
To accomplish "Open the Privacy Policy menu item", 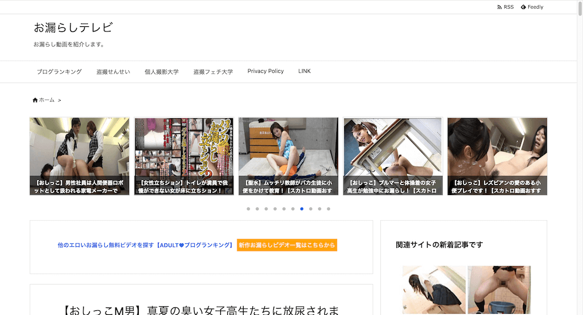I will 265,71.
